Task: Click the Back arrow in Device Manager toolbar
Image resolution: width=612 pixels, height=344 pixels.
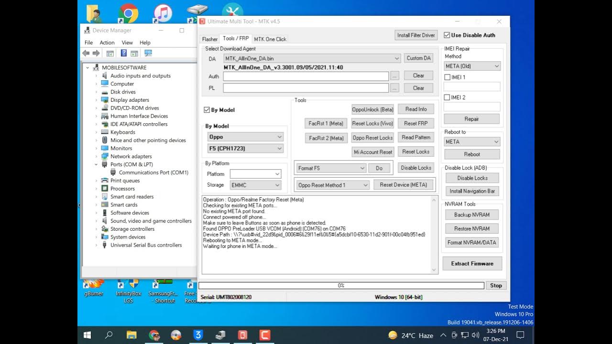Action: pyautogui.click(x=86, y=54)
